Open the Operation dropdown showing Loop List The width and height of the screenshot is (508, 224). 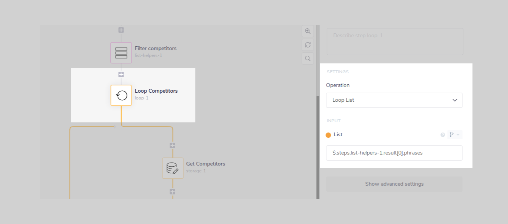tap(394, 100)
